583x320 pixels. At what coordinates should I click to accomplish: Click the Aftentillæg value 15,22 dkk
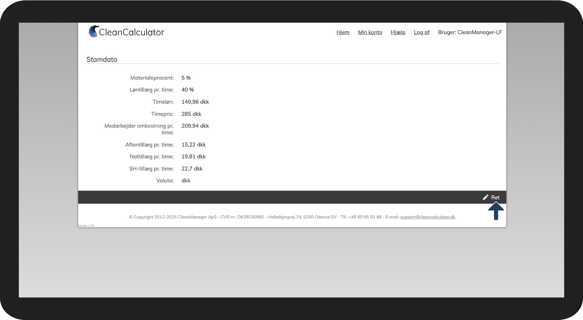(x=193, y=145)
